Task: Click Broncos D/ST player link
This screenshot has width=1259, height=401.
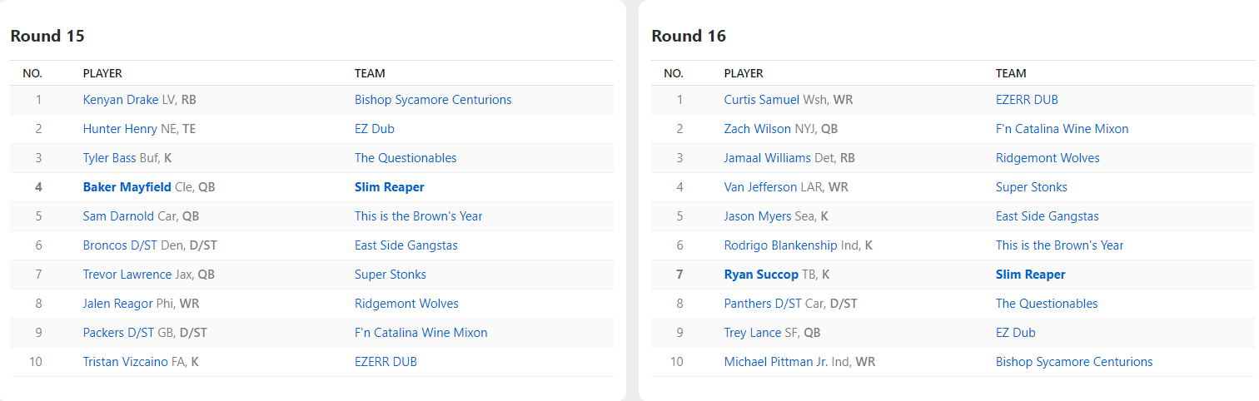Action: 119,245
